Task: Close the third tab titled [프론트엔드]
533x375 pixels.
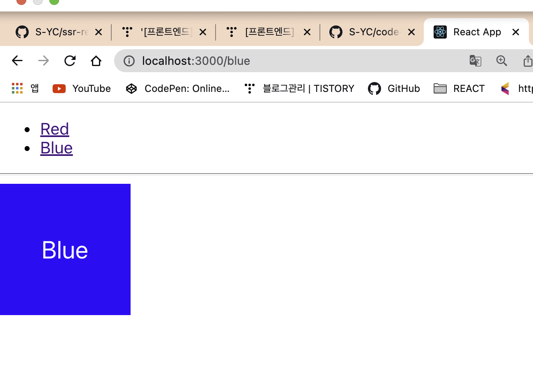Action: [307, 32]
